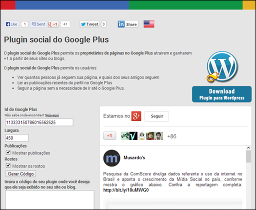The height and width of the screenshot is (210, 256).
Task: Click inside the plugin code textarea
Action: click(49, 199)
